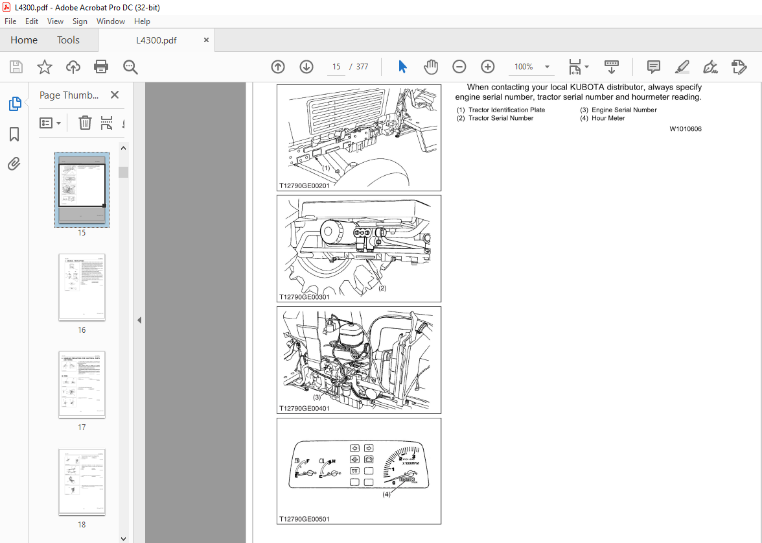Click the hour meter figure T12790GE00501
The width and height of the screenshot is (762, 543).
(x=359, y=471)
